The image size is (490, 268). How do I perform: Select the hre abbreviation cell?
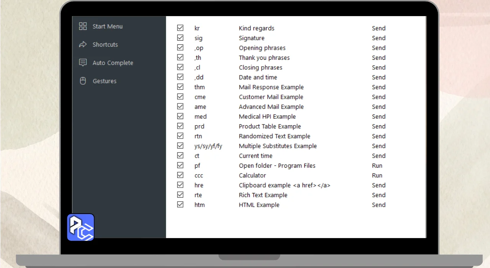pos(199,185)
